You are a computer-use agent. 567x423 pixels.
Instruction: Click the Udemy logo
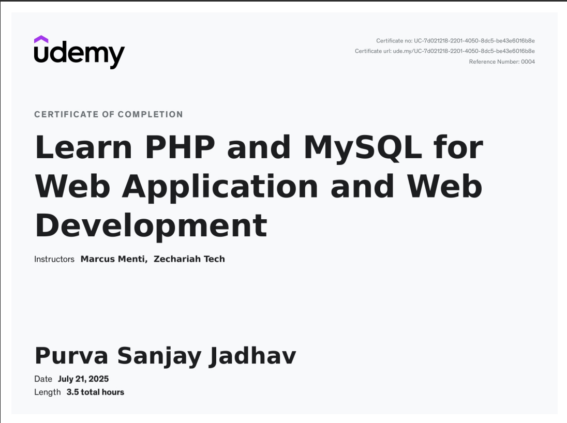click(x=79, y=52)
